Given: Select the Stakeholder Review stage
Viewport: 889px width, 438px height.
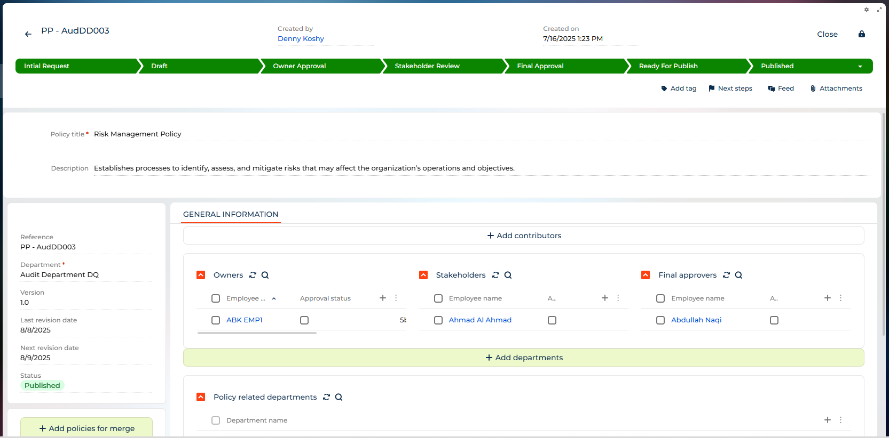Looking at the screenshot, I should click(x=427, y=66).
